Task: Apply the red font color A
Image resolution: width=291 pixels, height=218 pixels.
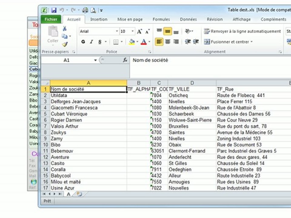Action: (x=144, y=42)
